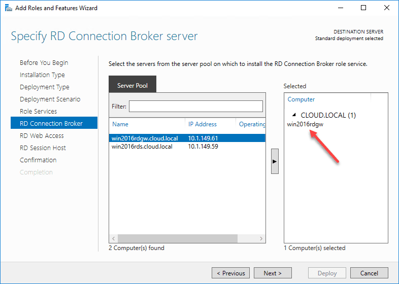
Task: Click the Cancel button
Action: pos(369,273)
